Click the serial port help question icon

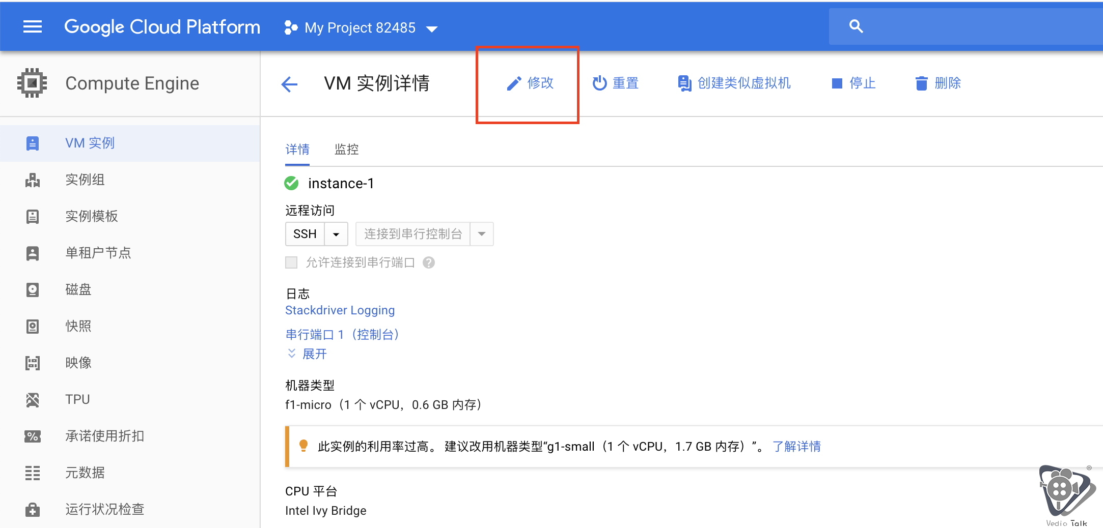(429, 262)
